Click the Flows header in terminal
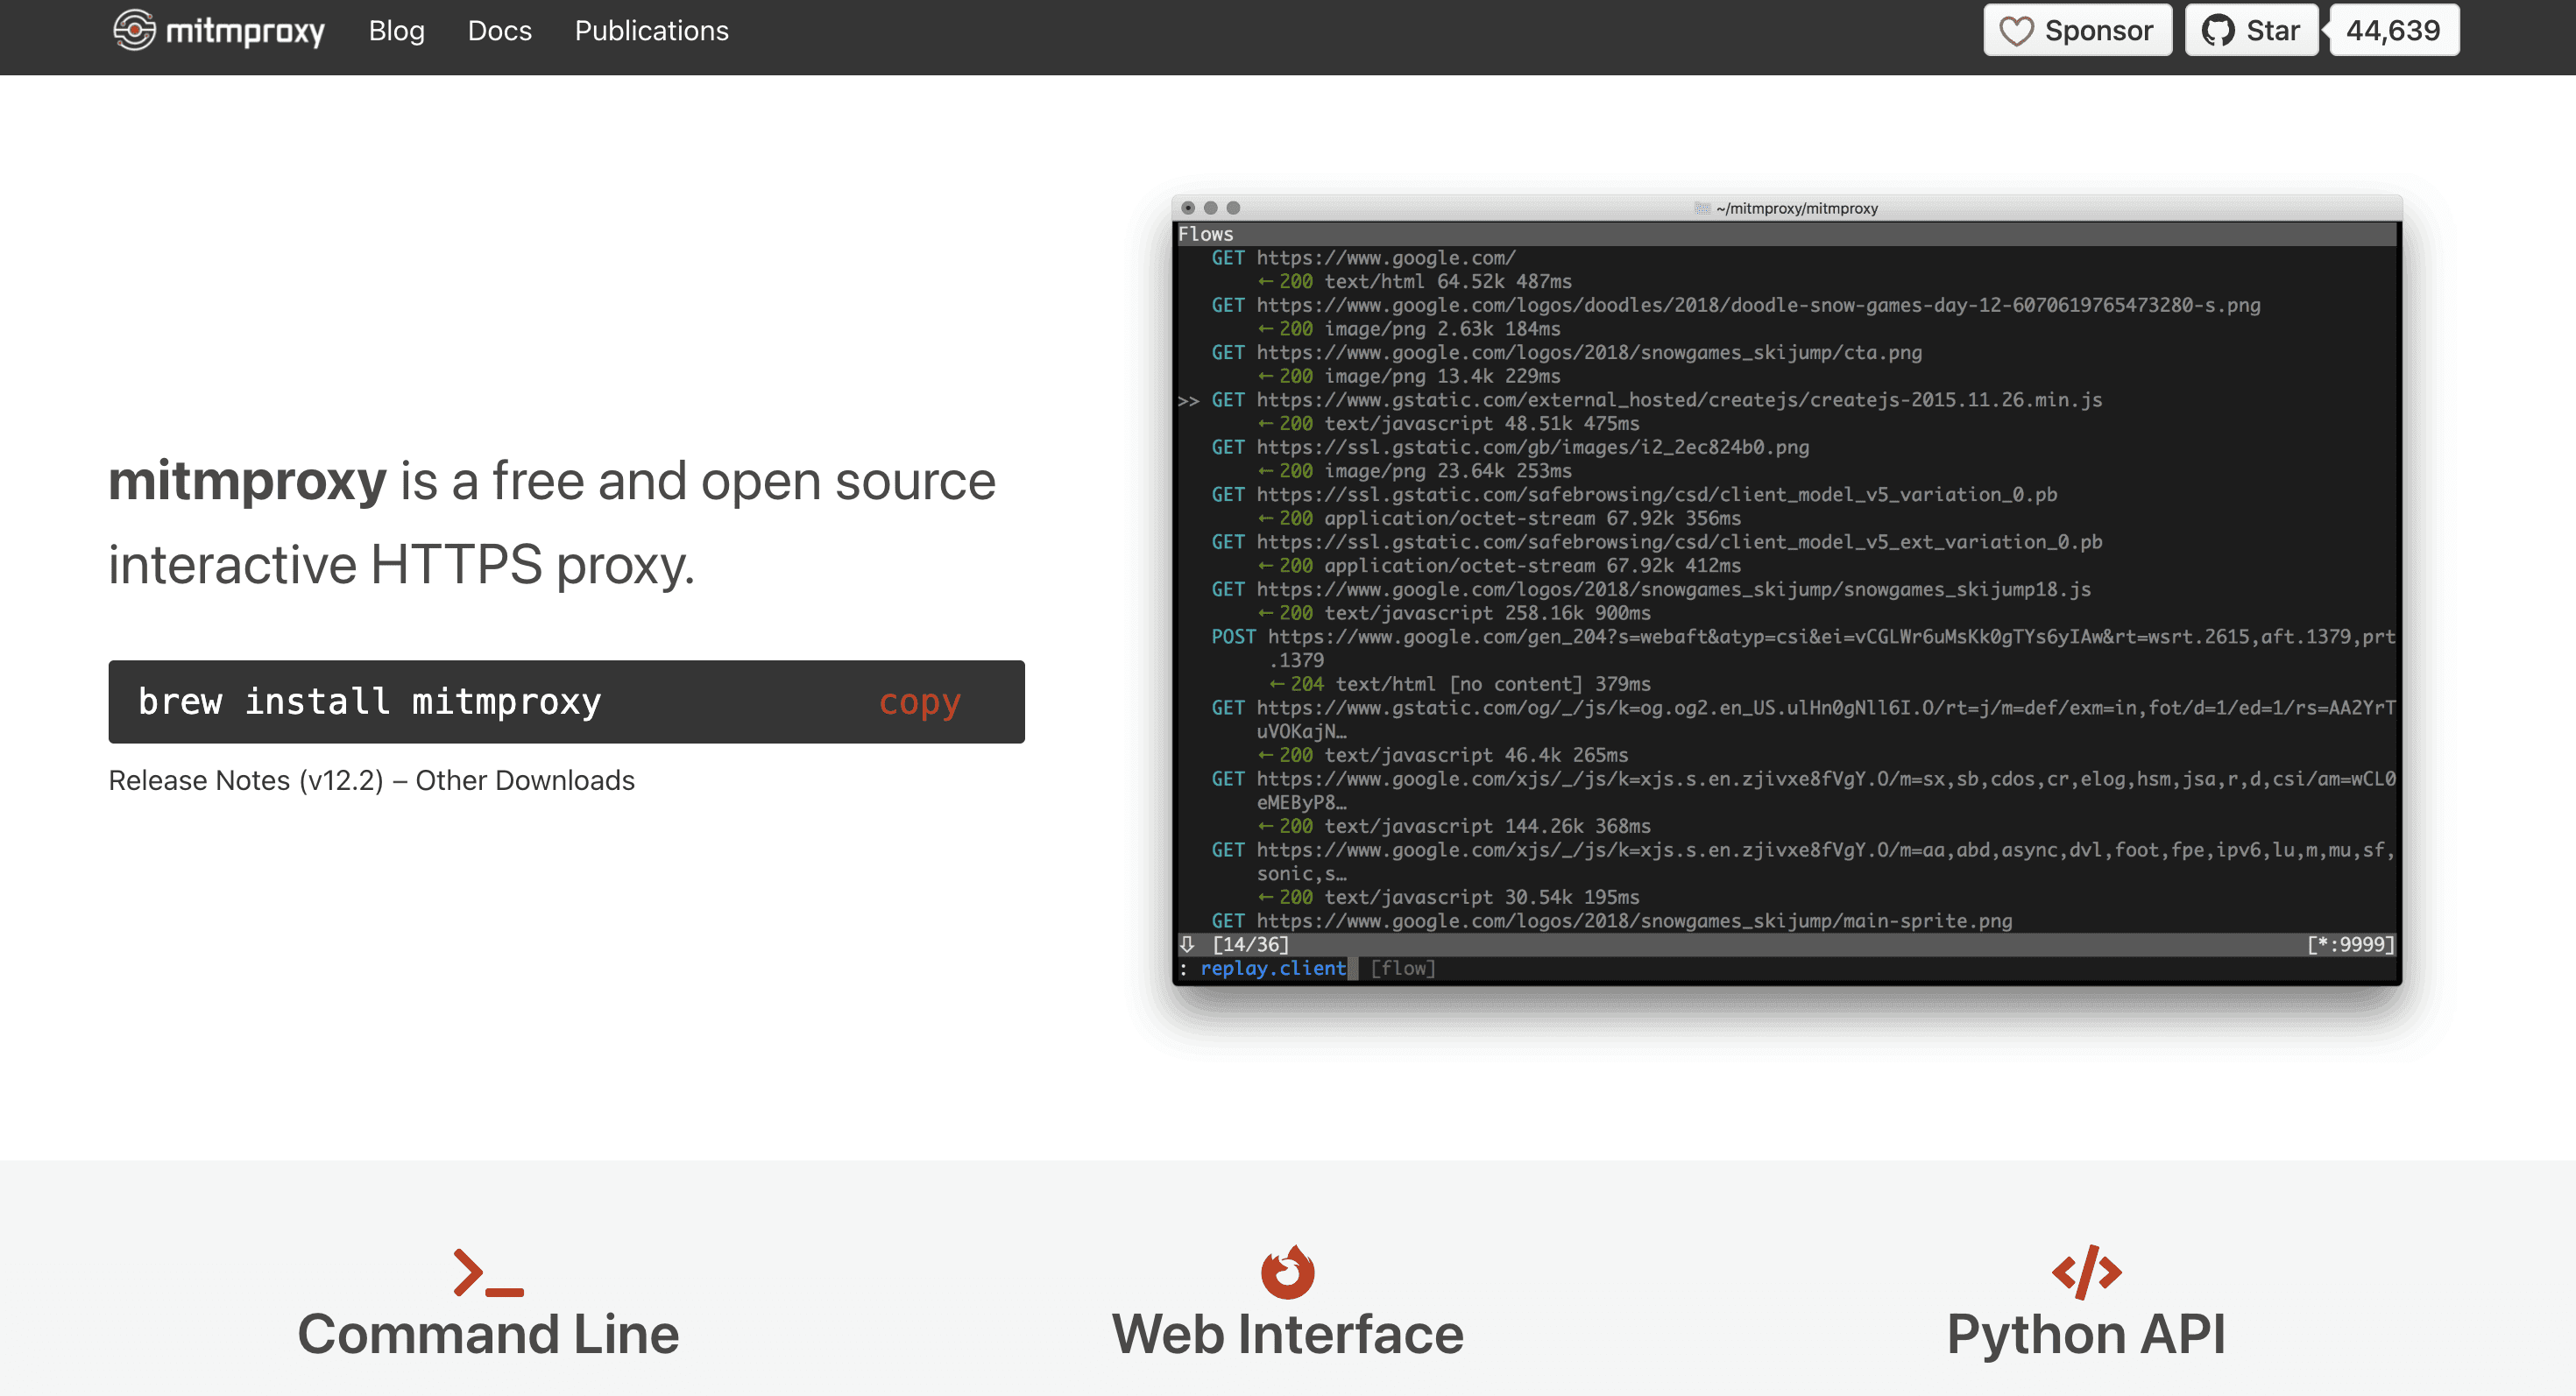The height and width of the screenshot is (1396, 2576). 1205,234
